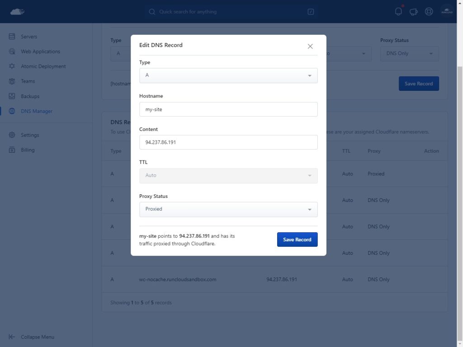Click Save Record in the dialog
Viewport: 463px width, 347px height.
point(297,239)
